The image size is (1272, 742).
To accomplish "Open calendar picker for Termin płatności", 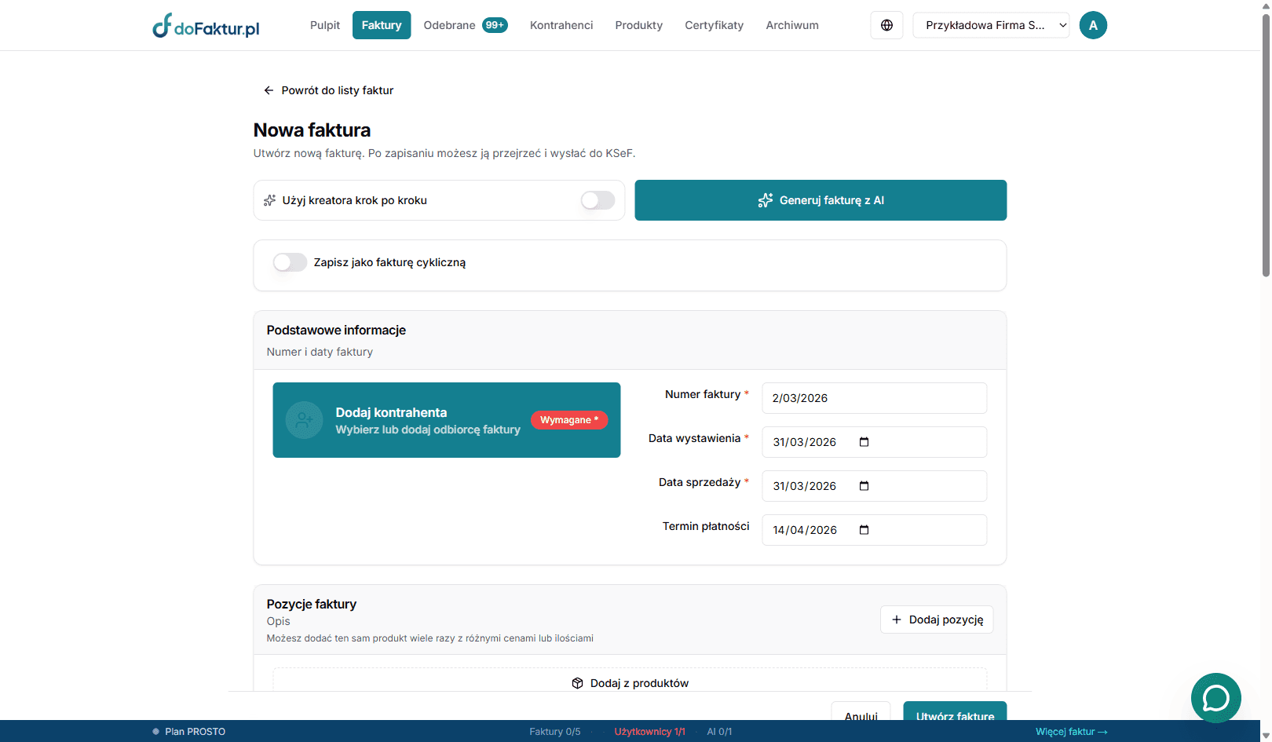I will 864,530.
